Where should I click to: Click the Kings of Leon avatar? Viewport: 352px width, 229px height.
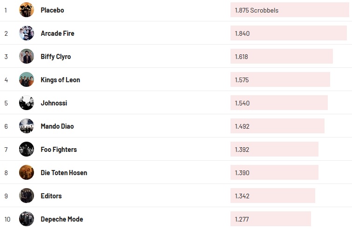[27, 79]
